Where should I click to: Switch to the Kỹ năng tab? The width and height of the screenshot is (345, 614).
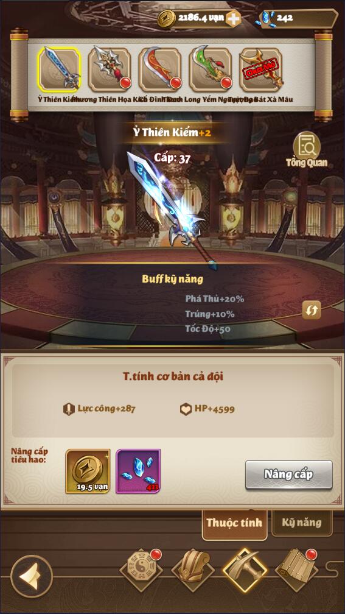pos(302,522)
